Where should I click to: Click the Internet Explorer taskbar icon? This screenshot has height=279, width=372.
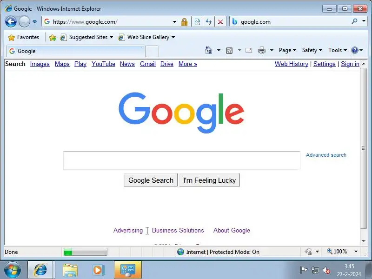click(40, 270)
